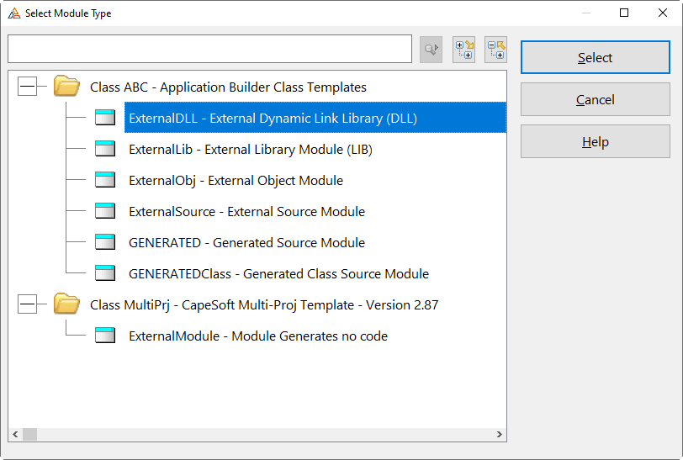The height and width of the screenshot is (460, 683).
Task: Click the Cancel button
Action: (x=595, y=99)
